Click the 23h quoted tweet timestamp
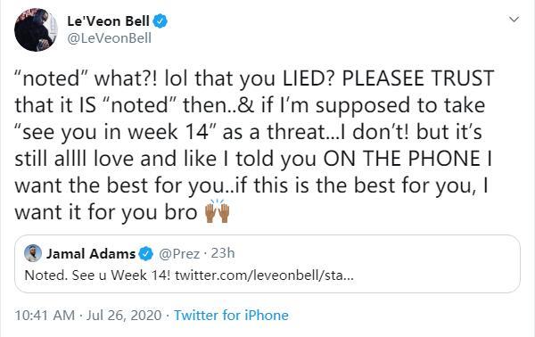This screenshot has width=535, height=337. click(223, 253)
